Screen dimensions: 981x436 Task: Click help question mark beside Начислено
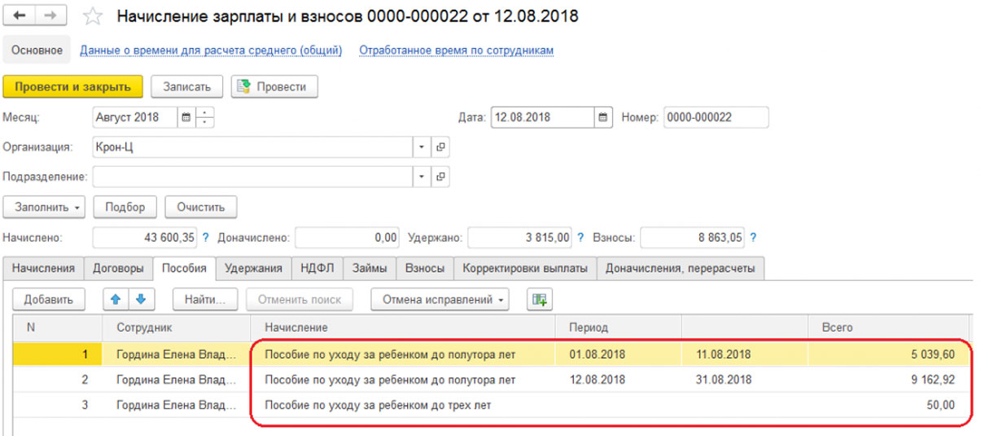click(205, 238)
